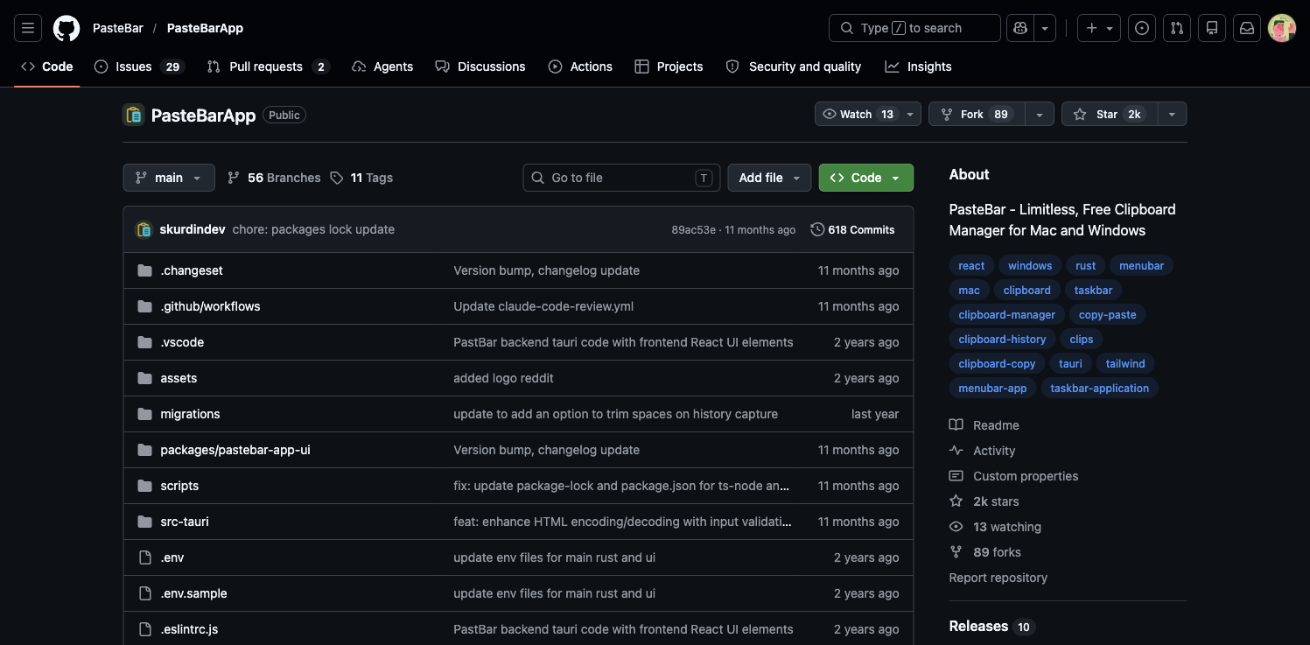The image size is (1310, 645).
Task: Click the tags icon beside 11 Tags
Action: [x=337, y=178]
